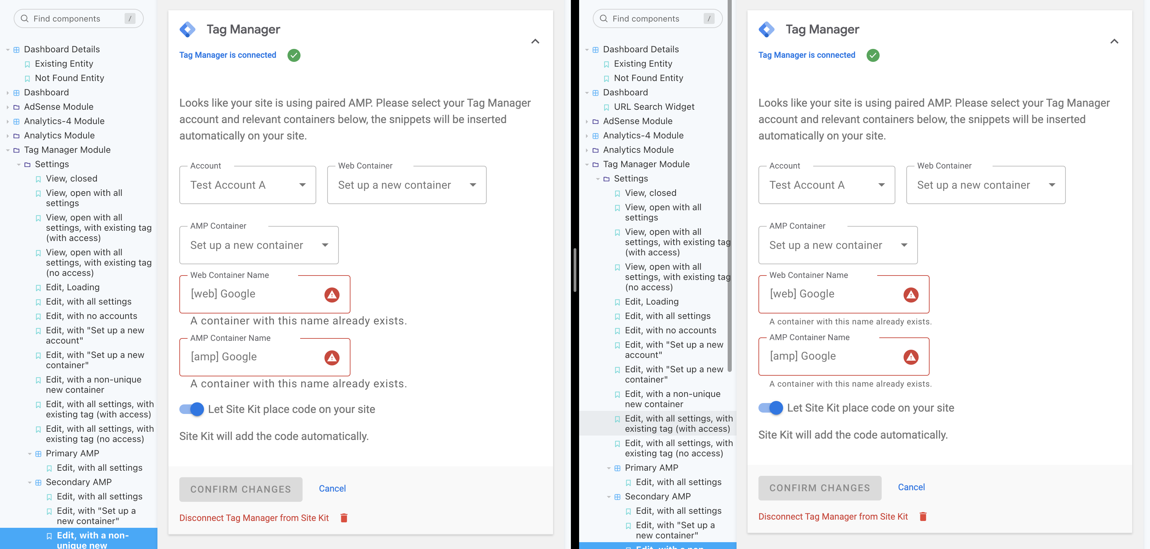The height and width of the screenshot is (549, 1150).
Task: Expand Analytics-4 Module in the right sidebar
Action: click(x=643, y=136)
